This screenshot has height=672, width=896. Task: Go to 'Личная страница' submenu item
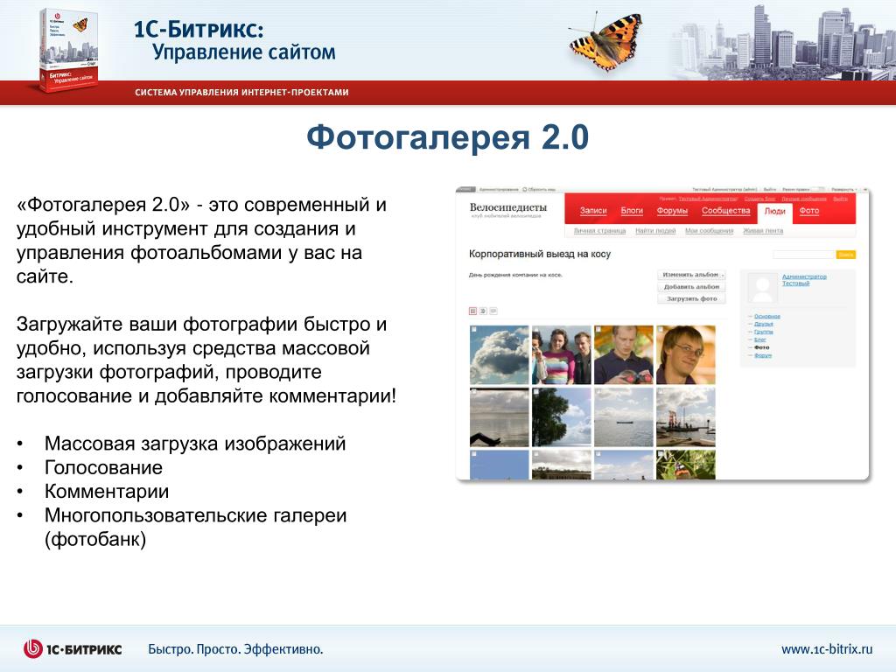coord(599,231)
